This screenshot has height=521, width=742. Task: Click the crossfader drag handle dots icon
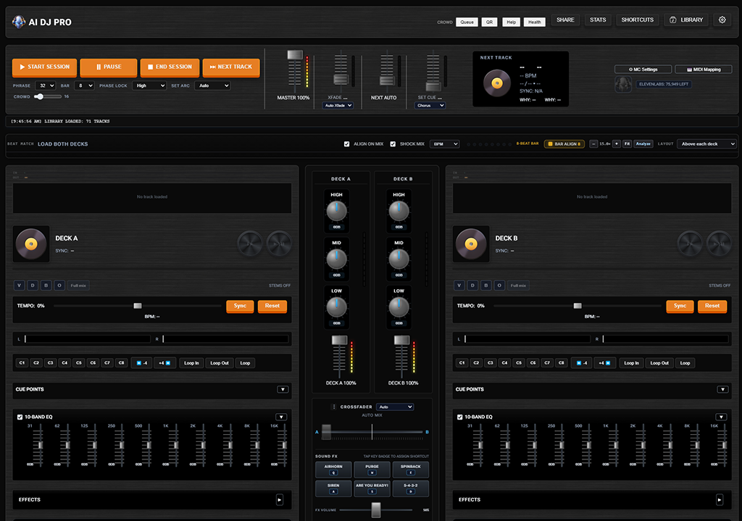(334, 407)
